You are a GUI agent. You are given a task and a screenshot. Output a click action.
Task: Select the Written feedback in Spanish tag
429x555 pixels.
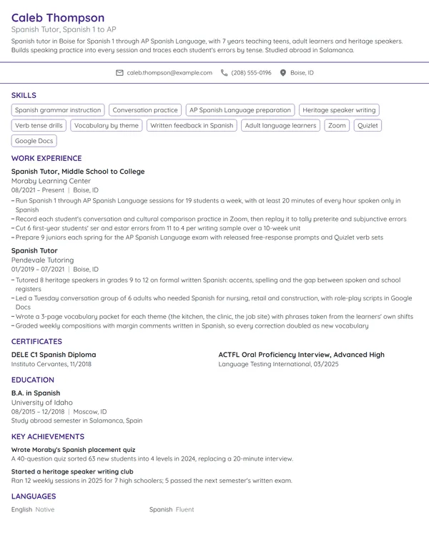(x=192, y=125)
